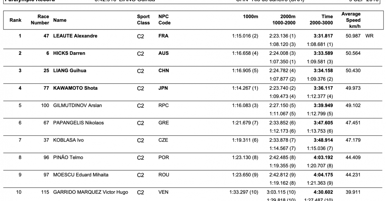
Task: Select the KAWAMOTO Shota row name
Action: [75, 88]
